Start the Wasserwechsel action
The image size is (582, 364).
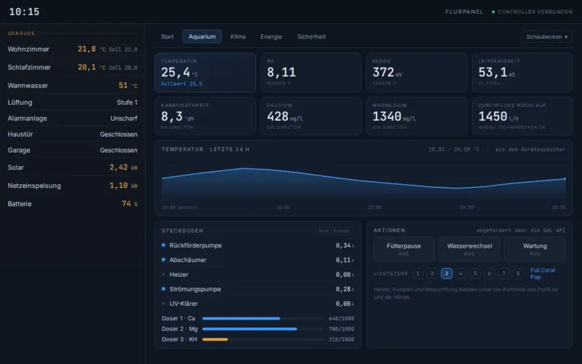coord(469,249)
